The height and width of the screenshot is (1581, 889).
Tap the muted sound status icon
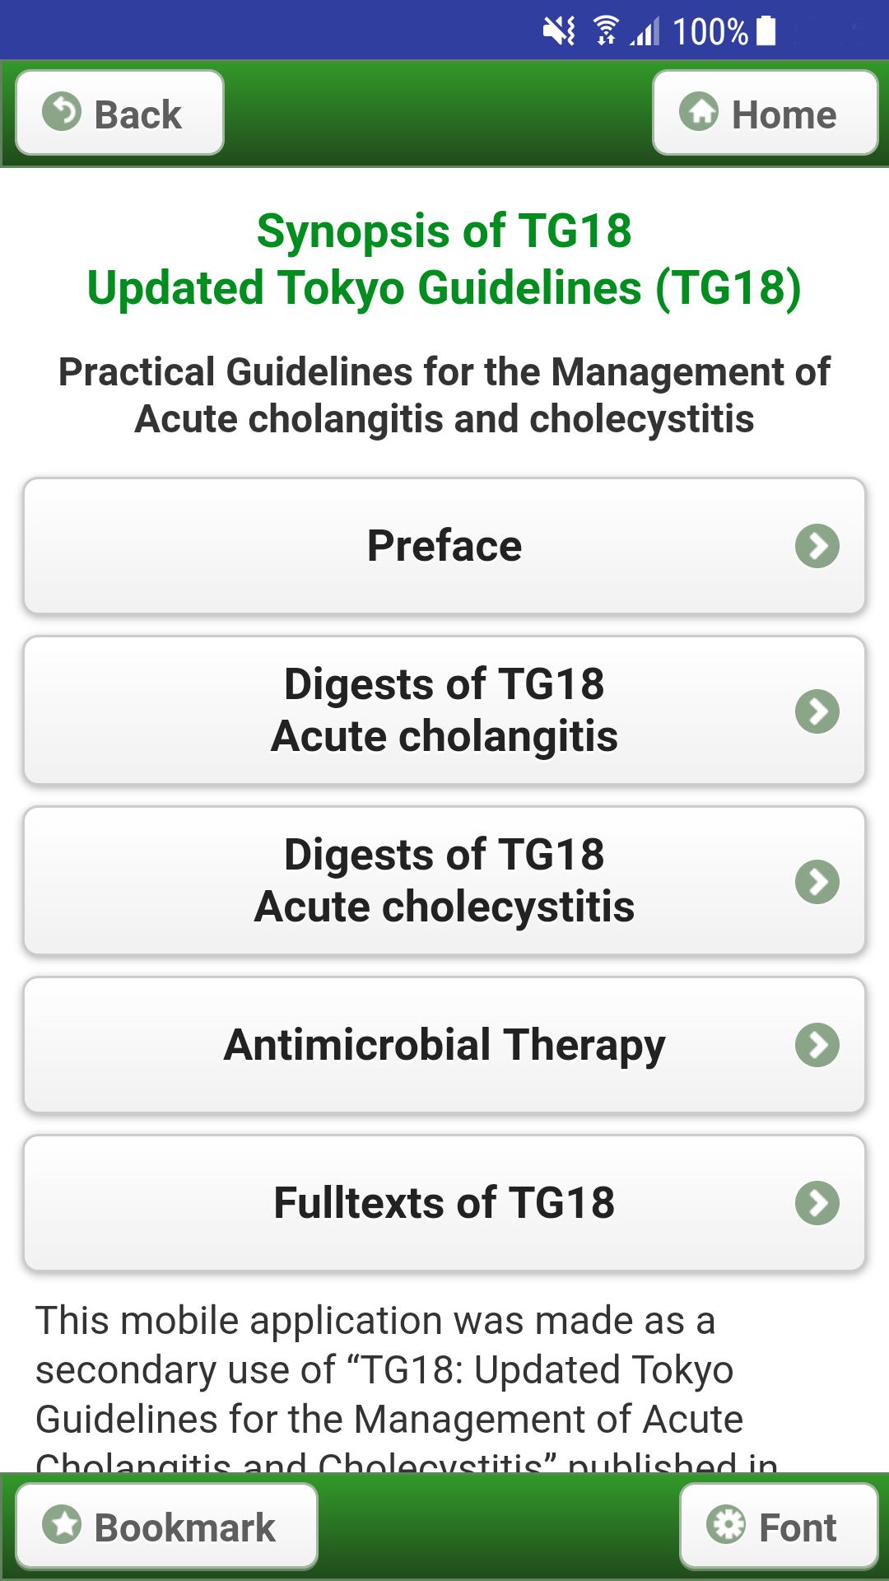[559, 31]
